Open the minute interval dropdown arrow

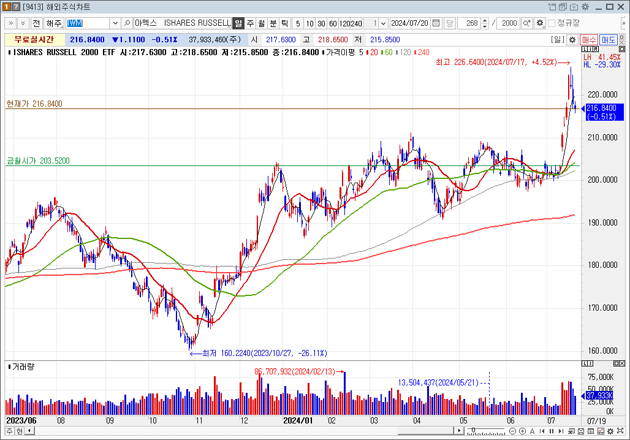(x=383, y=23)
